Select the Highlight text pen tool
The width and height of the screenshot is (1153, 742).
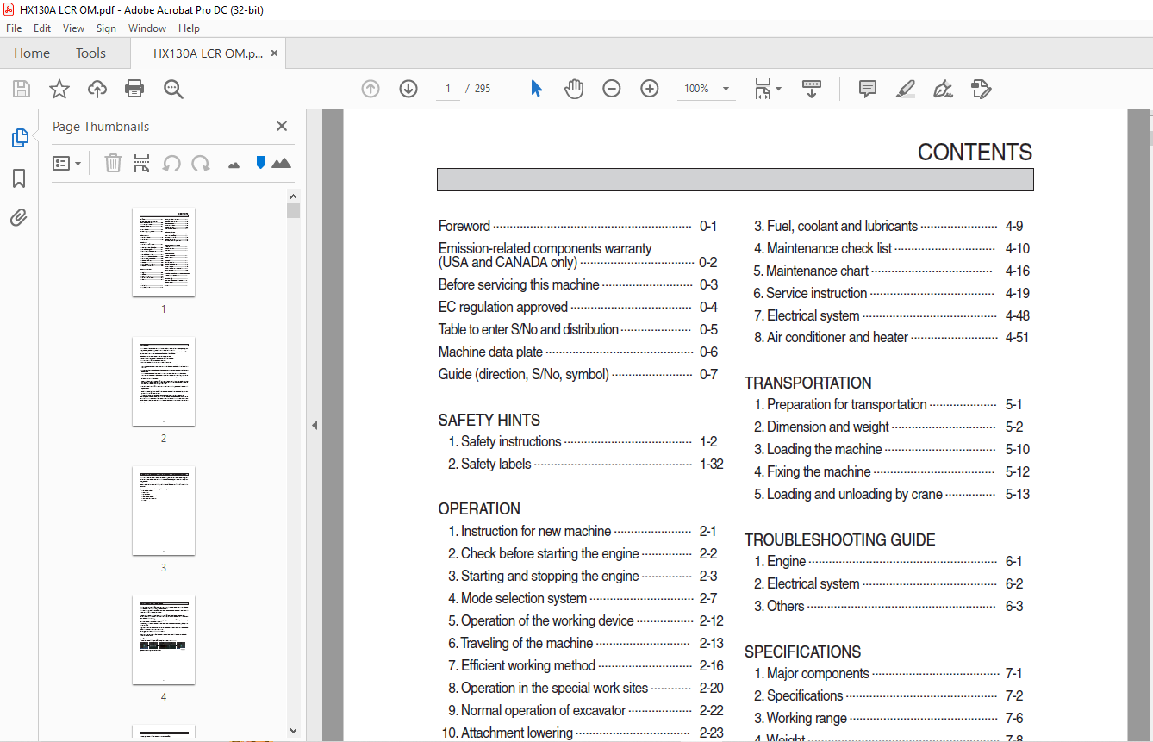click(905, 89)
